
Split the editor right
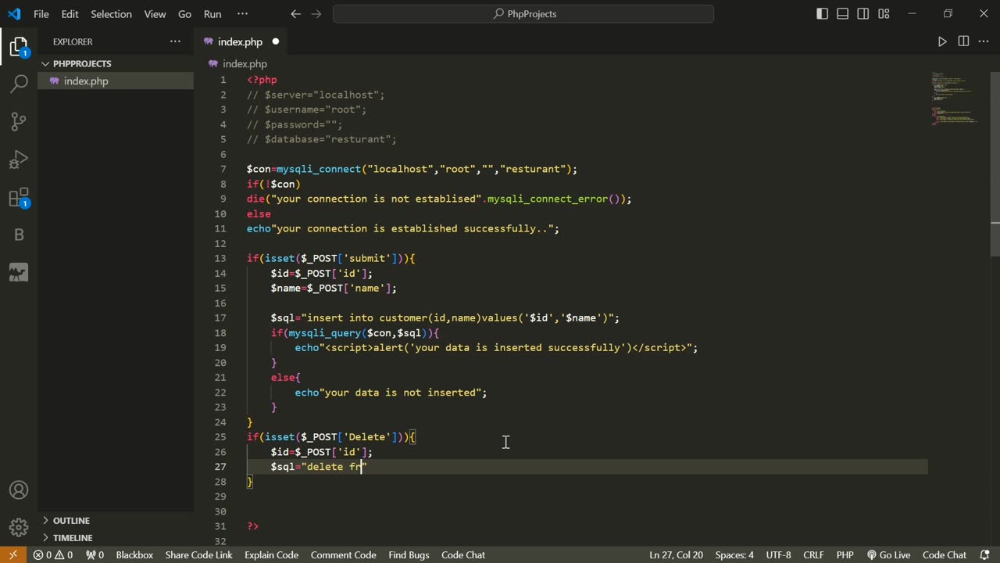click(x=963, y=41)
